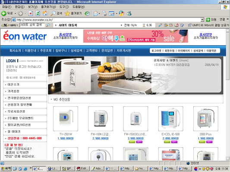Click the Naver toolbar logo
The width and height of the screenshot is (230, 172).
tap(5, 25)
